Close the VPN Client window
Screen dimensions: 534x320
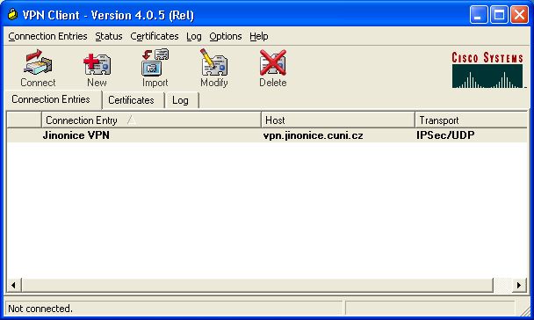tap(519, 15)
